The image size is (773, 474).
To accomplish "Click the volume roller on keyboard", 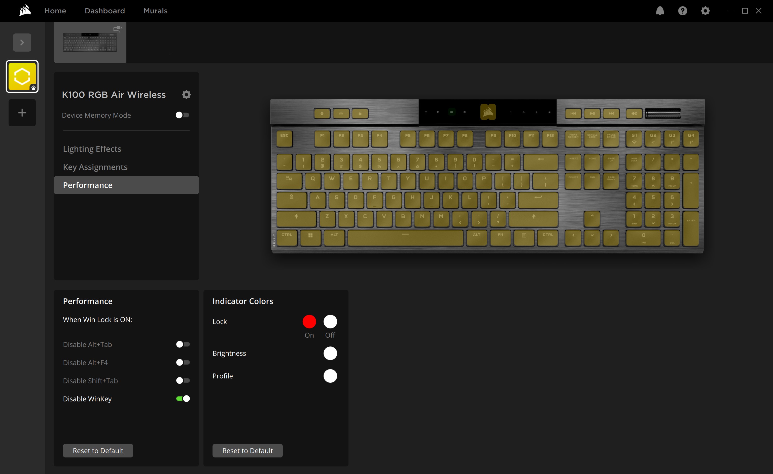I will pyautogui.click(x=663, y=114).
